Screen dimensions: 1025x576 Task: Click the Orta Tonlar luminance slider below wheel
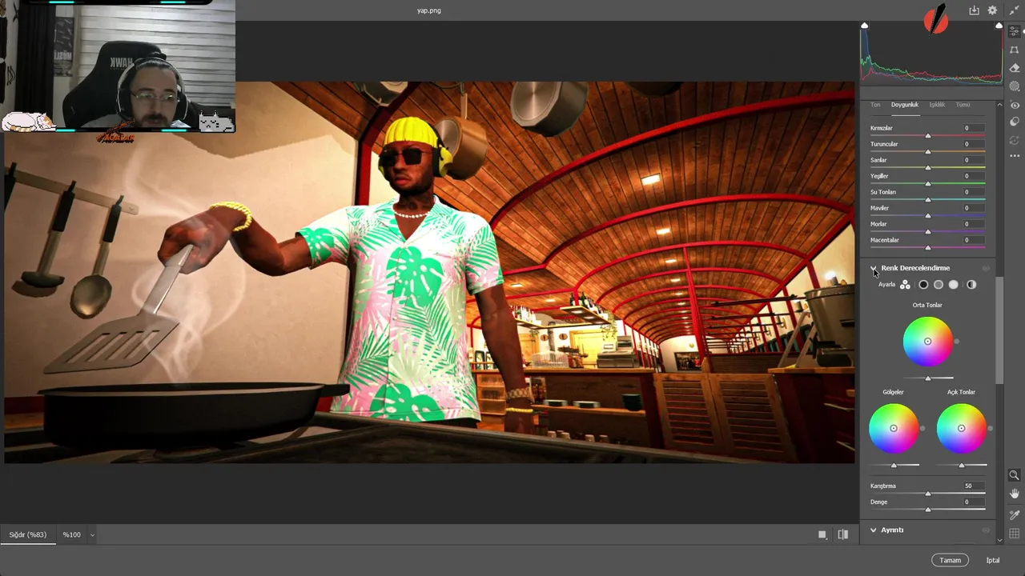[927, 378]
